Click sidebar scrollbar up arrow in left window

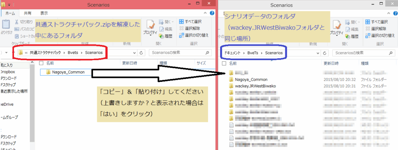point(32,62)
